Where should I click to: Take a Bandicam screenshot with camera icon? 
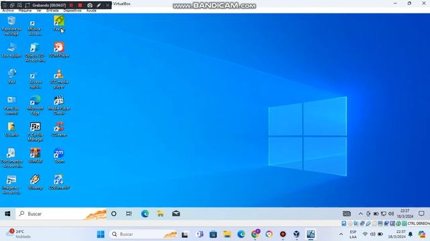(89, 5)
